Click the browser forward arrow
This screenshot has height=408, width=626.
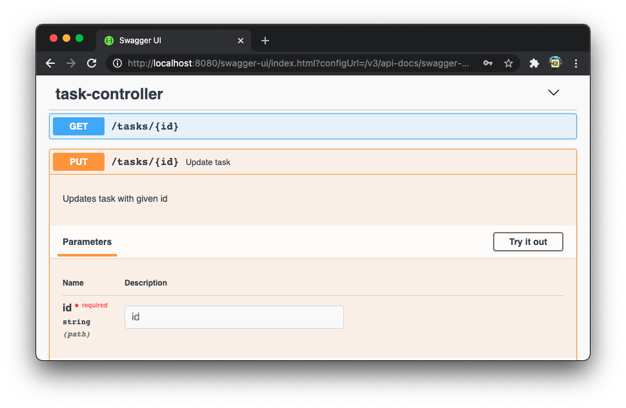tap(71, 63)
